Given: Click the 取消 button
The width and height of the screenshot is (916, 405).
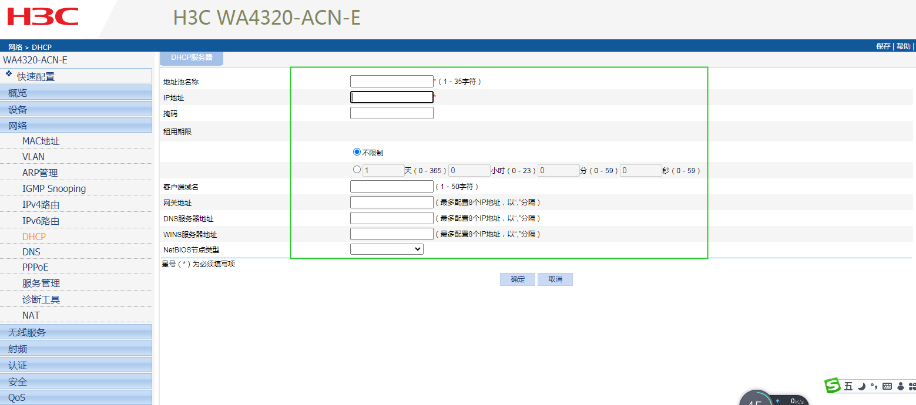Looking at the screenshot, I should pos(555,279).
